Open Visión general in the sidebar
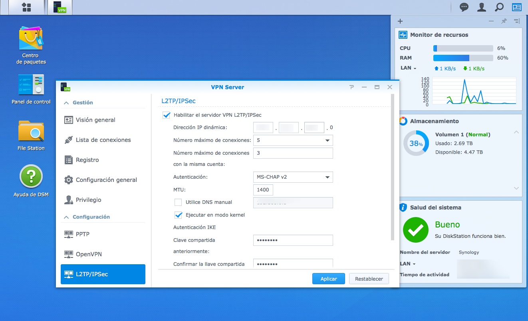Image resolution: width=528 pixels, height=321 pixels. (x=103, y=120)
